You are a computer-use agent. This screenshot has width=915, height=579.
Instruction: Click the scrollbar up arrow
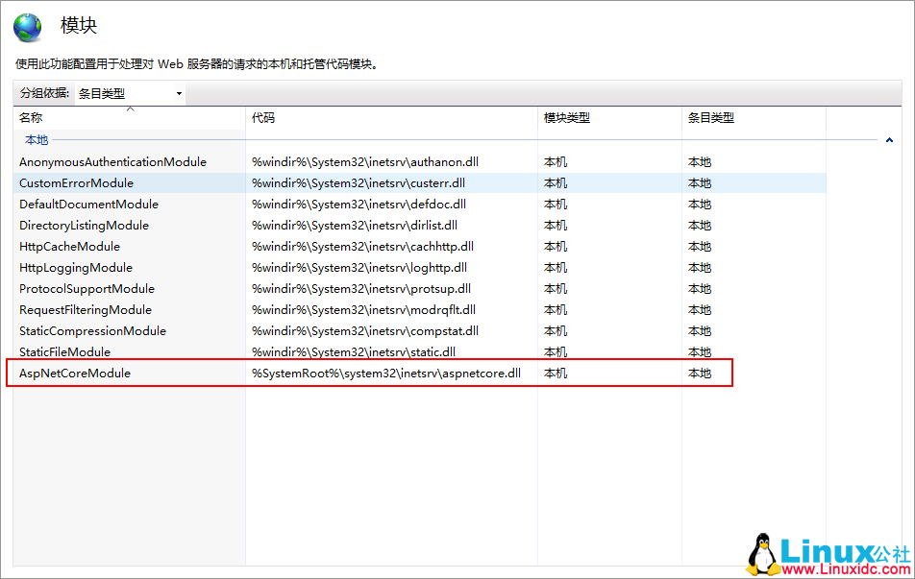[888, 139]
